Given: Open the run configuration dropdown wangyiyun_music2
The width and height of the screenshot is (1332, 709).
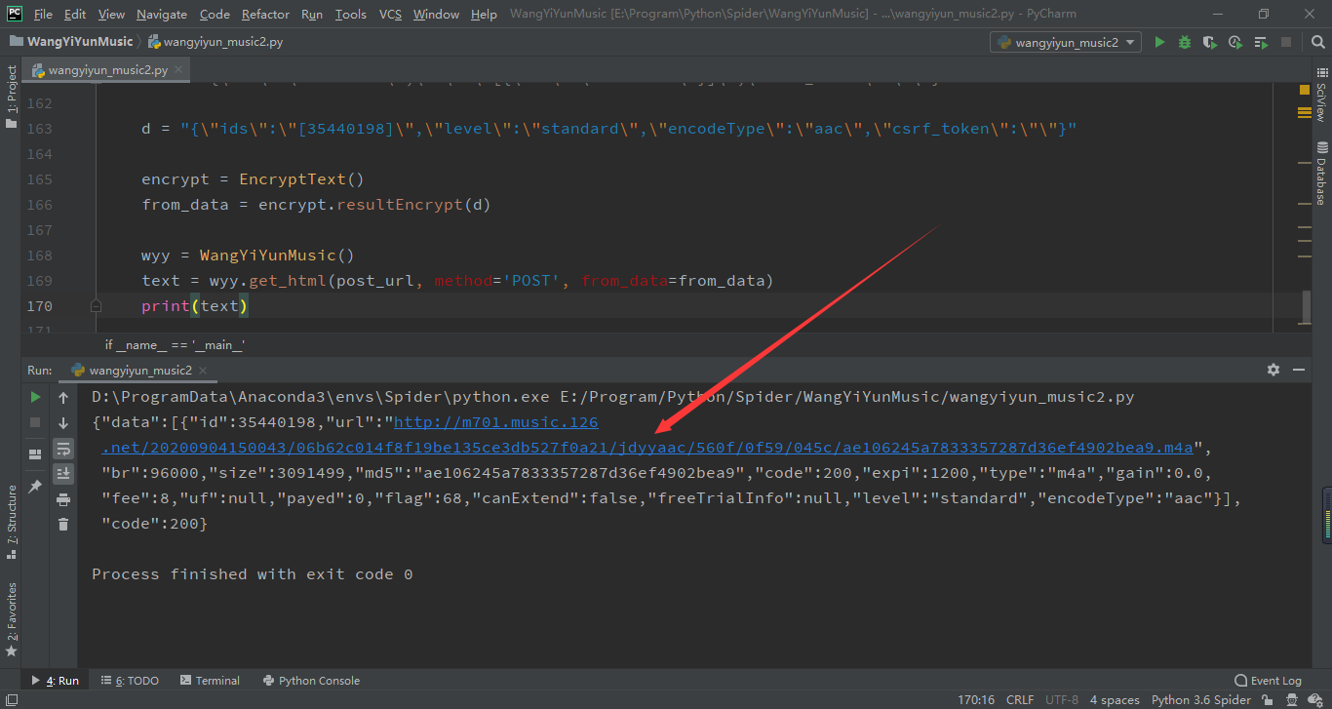Looking at the screenshot, I should pos(1065,42).
